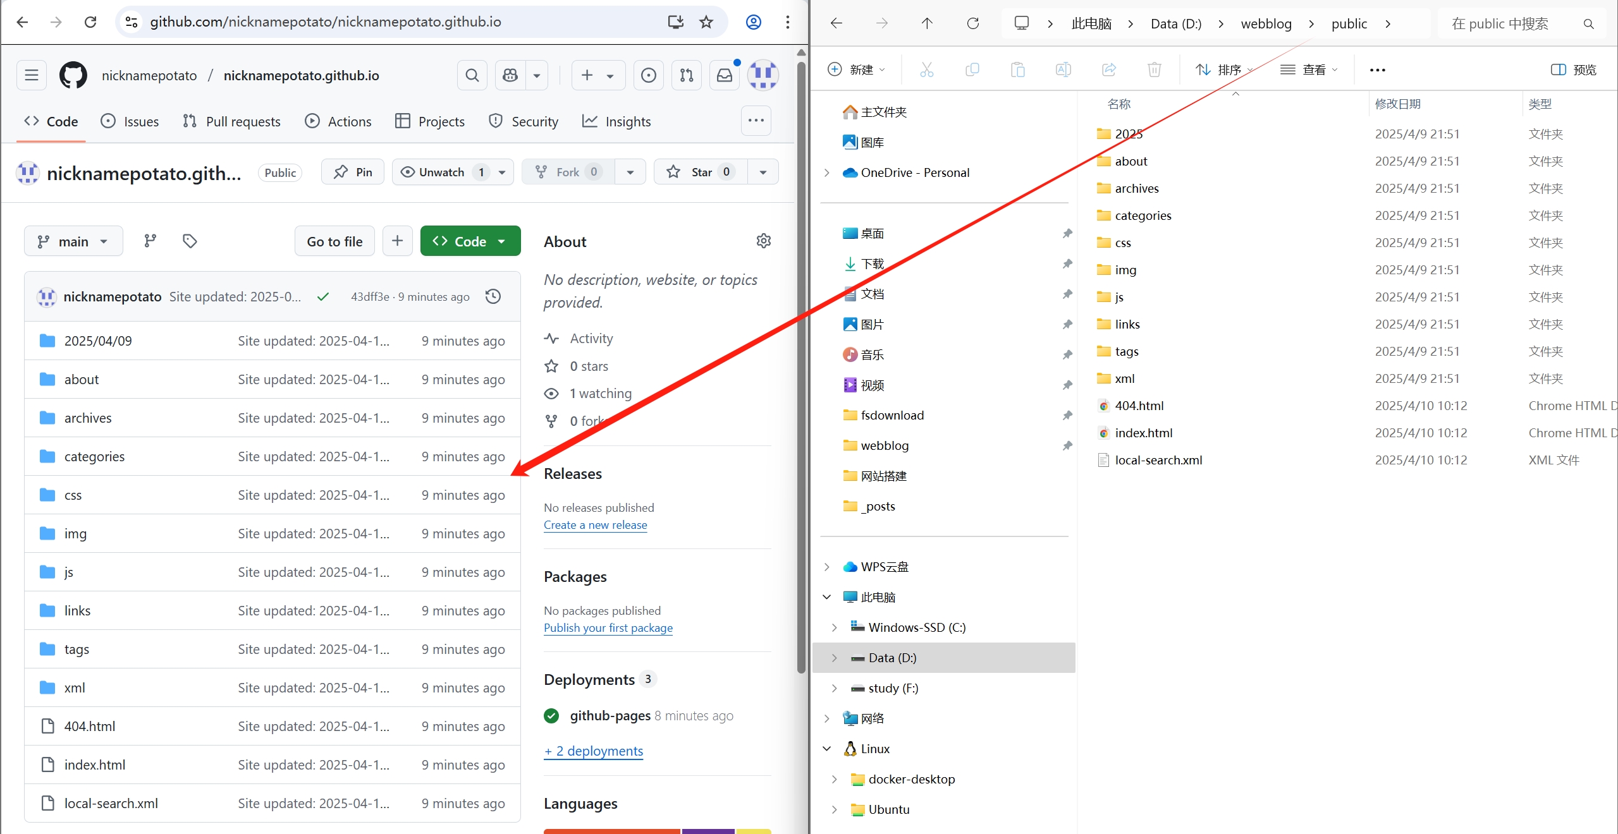
Task: Open the Insights tab
Action: [x=616, y=121]
